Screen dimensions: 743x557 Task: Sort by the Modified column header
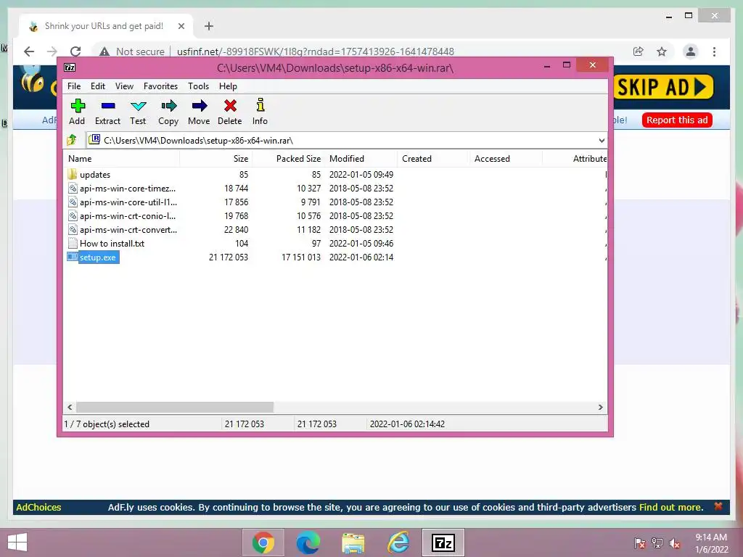[361, 159]
